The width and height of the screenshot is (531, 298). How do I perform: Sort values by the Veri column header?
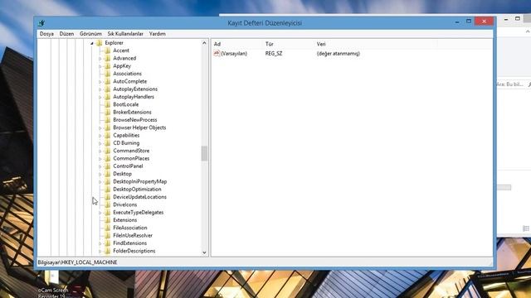[x=376, y=44]
